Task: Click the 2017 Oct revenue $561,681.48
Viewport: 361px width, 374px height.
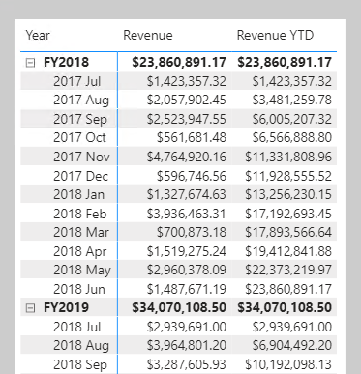Action: [x=192, y=138]
